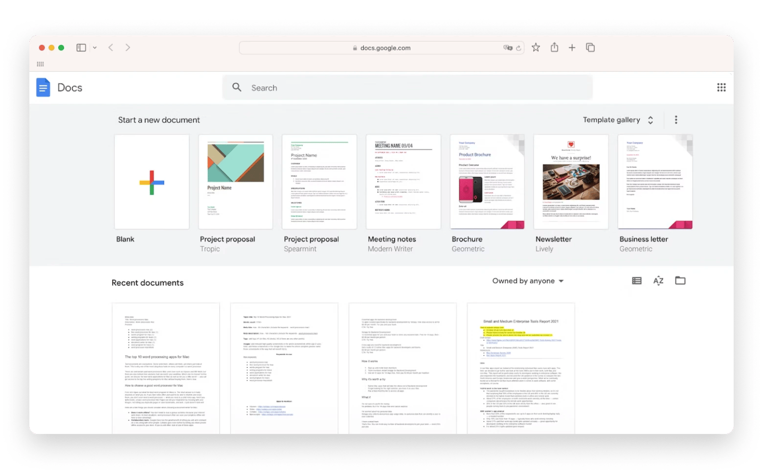
Task: Expand the Template gallery
Action: point(618,120)
